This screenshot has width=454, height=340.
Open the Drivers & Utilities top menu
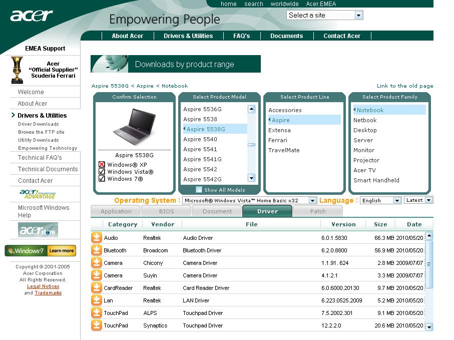coord(188,36)
